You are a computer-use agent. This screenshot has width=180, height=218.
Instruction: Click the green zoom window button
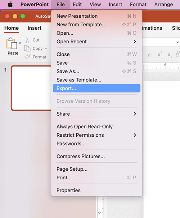(x=23, y=16)
